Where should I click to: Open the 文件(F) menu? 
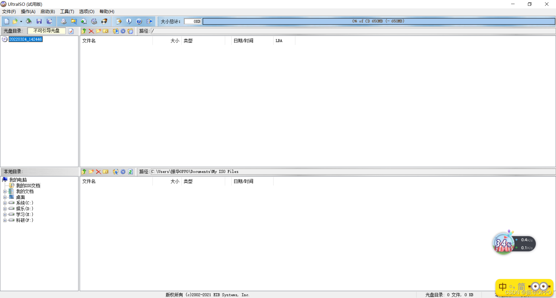(x=9, y=12)
